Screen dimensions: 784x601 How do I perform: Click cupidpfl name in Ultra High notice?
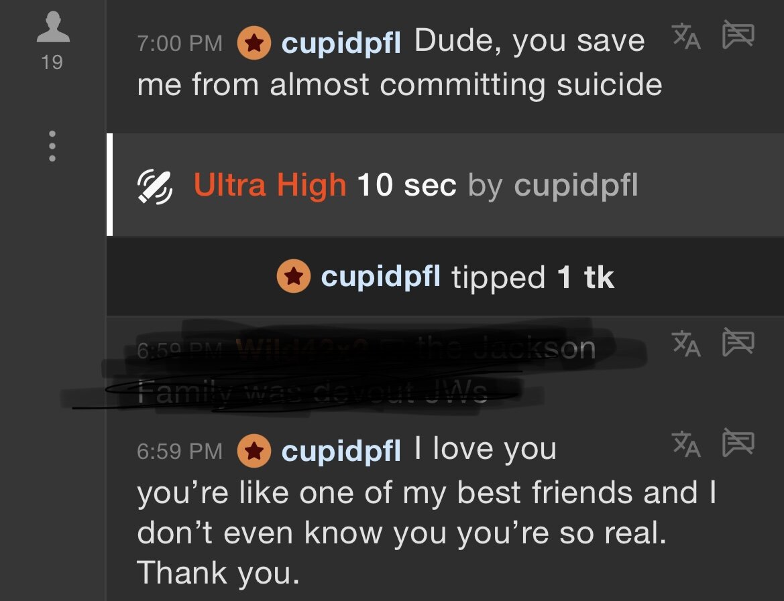point(576,185)
